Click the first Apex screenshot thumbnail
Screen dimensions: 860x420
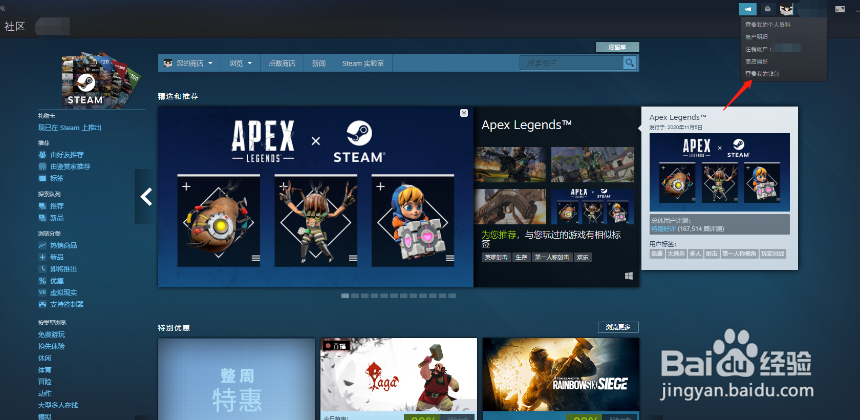pyautogui.click(x=510, y=164)
